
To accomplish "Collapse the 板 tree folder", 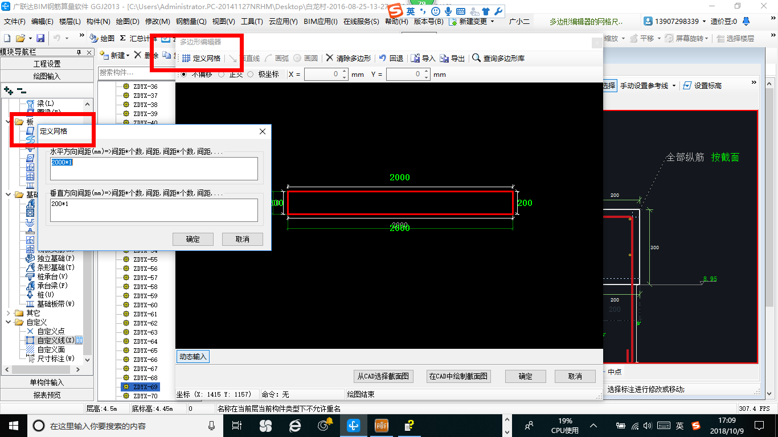I will 8,122.
